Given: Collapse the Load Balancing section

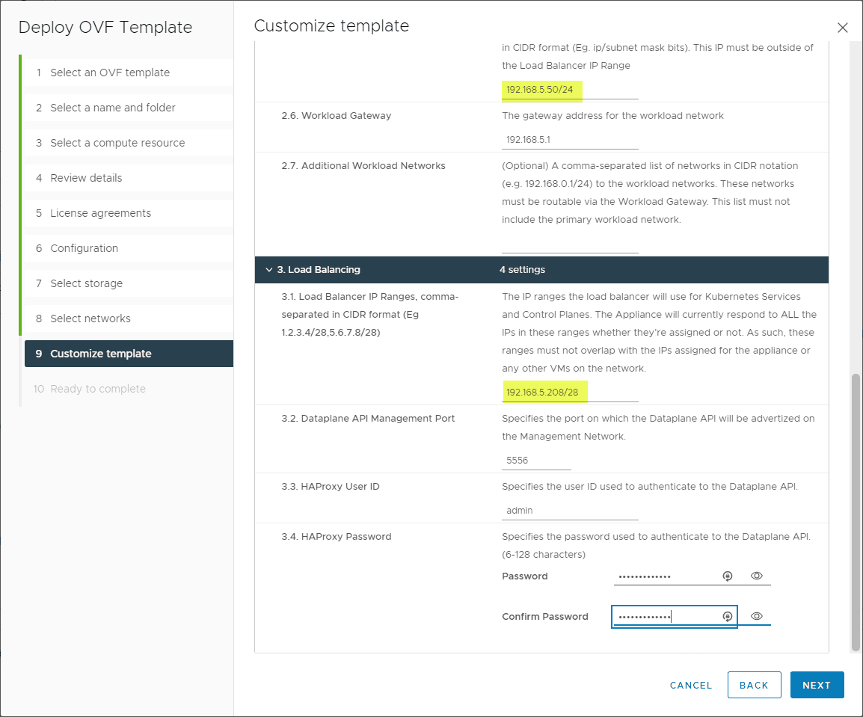Looking at the screenshot, I should click(x=269, y=269).
